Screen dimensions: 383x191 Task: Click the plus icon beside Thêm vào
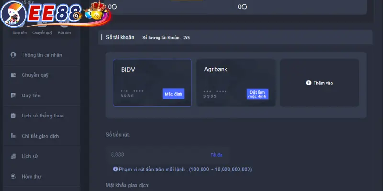coord(308,83)
